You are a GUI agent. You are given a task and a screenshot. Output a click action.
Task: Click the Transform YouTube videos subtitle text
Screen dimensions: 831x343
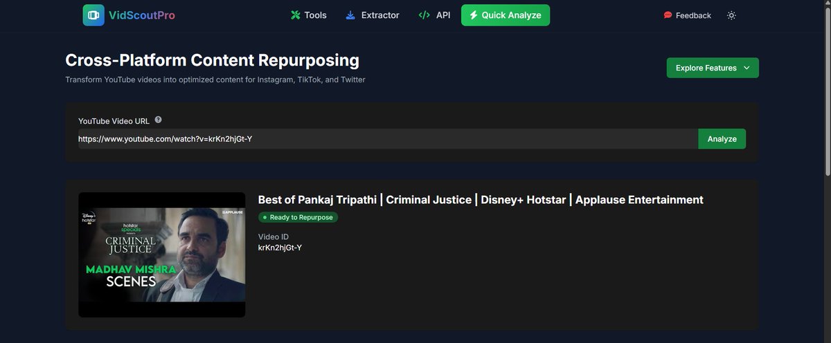pyautogui.click(x=215, y=80)
